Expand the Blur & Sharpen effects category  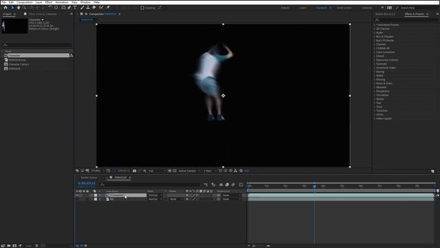coord(375,37)
